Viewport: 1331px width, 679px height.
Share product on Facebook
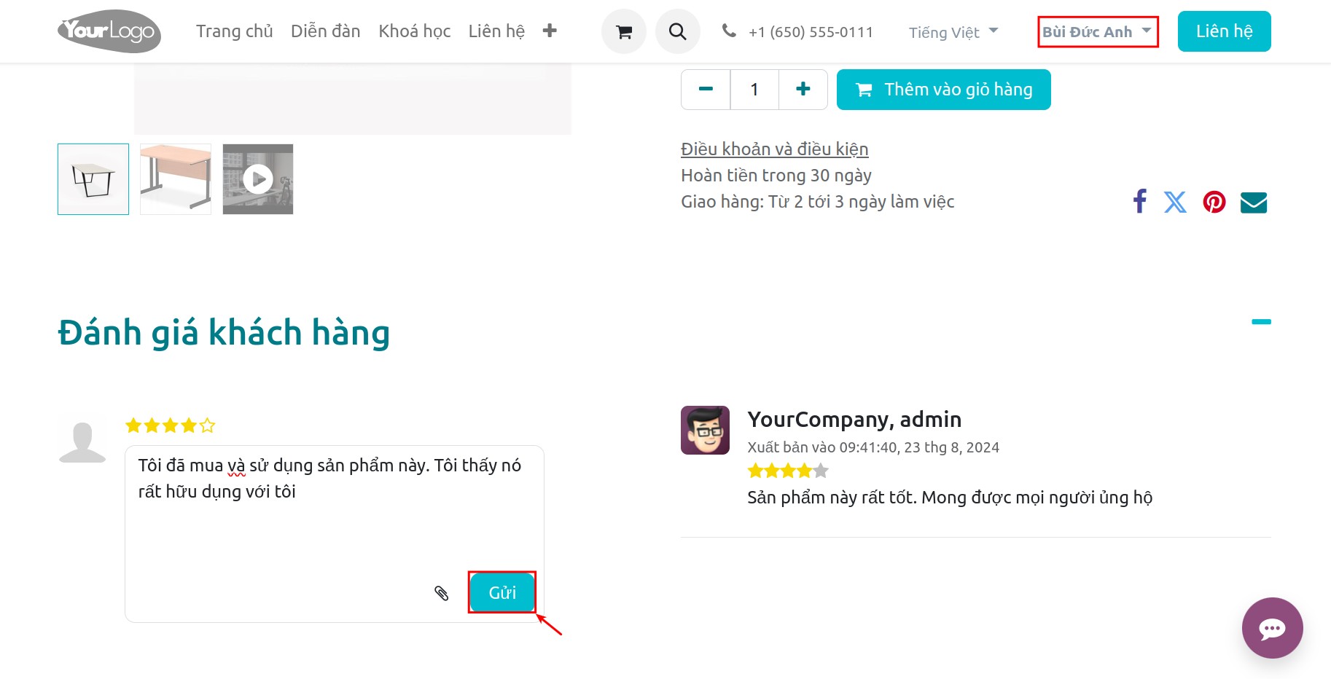tap(1139, 202)
